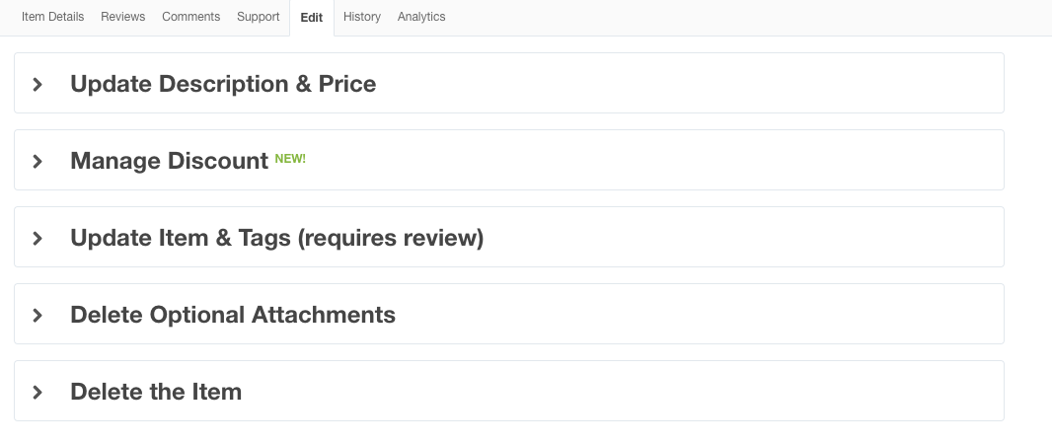
Task: Expand chevron for Update Item & Tags
Action: (x=38, y=238)
